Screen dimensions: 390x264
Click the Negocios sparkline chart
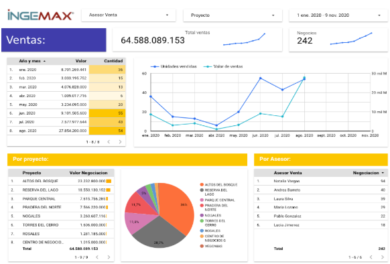[x=351, y=39]
